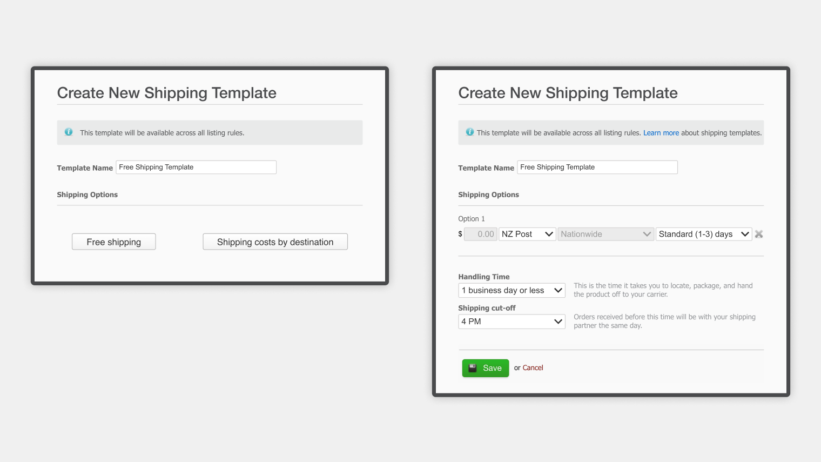This screenshot has height=462, width=821.
Task: Click the chevron on Standard days dropdown
Action: (745, 234)
